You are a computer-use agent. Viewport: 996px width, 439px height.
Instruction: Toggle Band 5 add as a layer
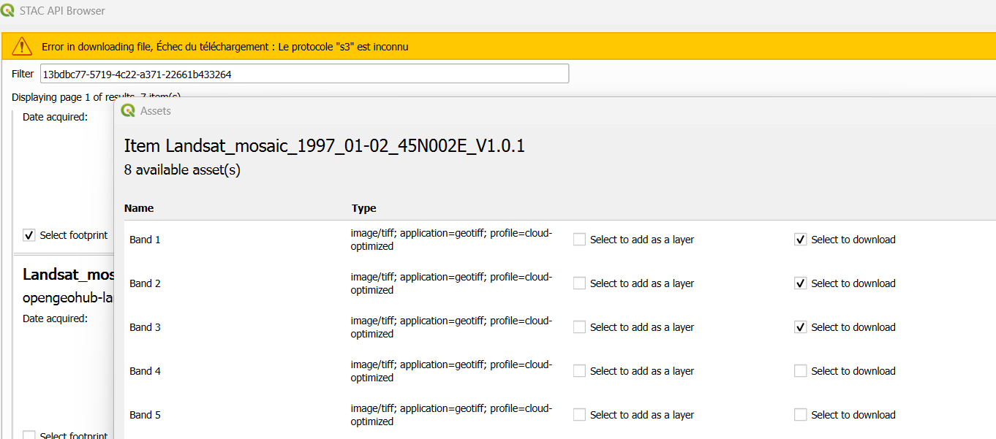(x=579, y=415)
